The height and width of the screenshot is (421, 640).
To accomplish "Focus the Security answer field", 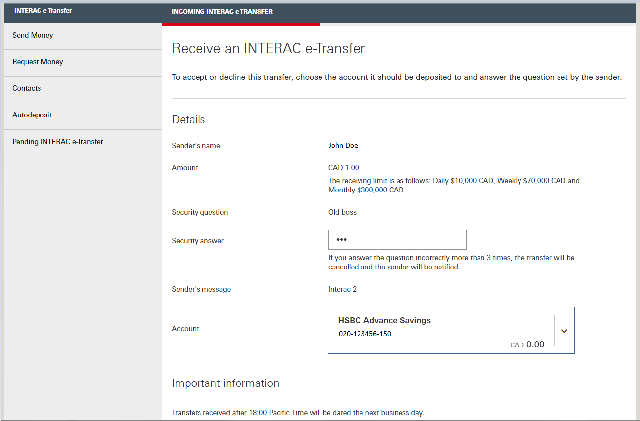I will [x=398, y=240].
